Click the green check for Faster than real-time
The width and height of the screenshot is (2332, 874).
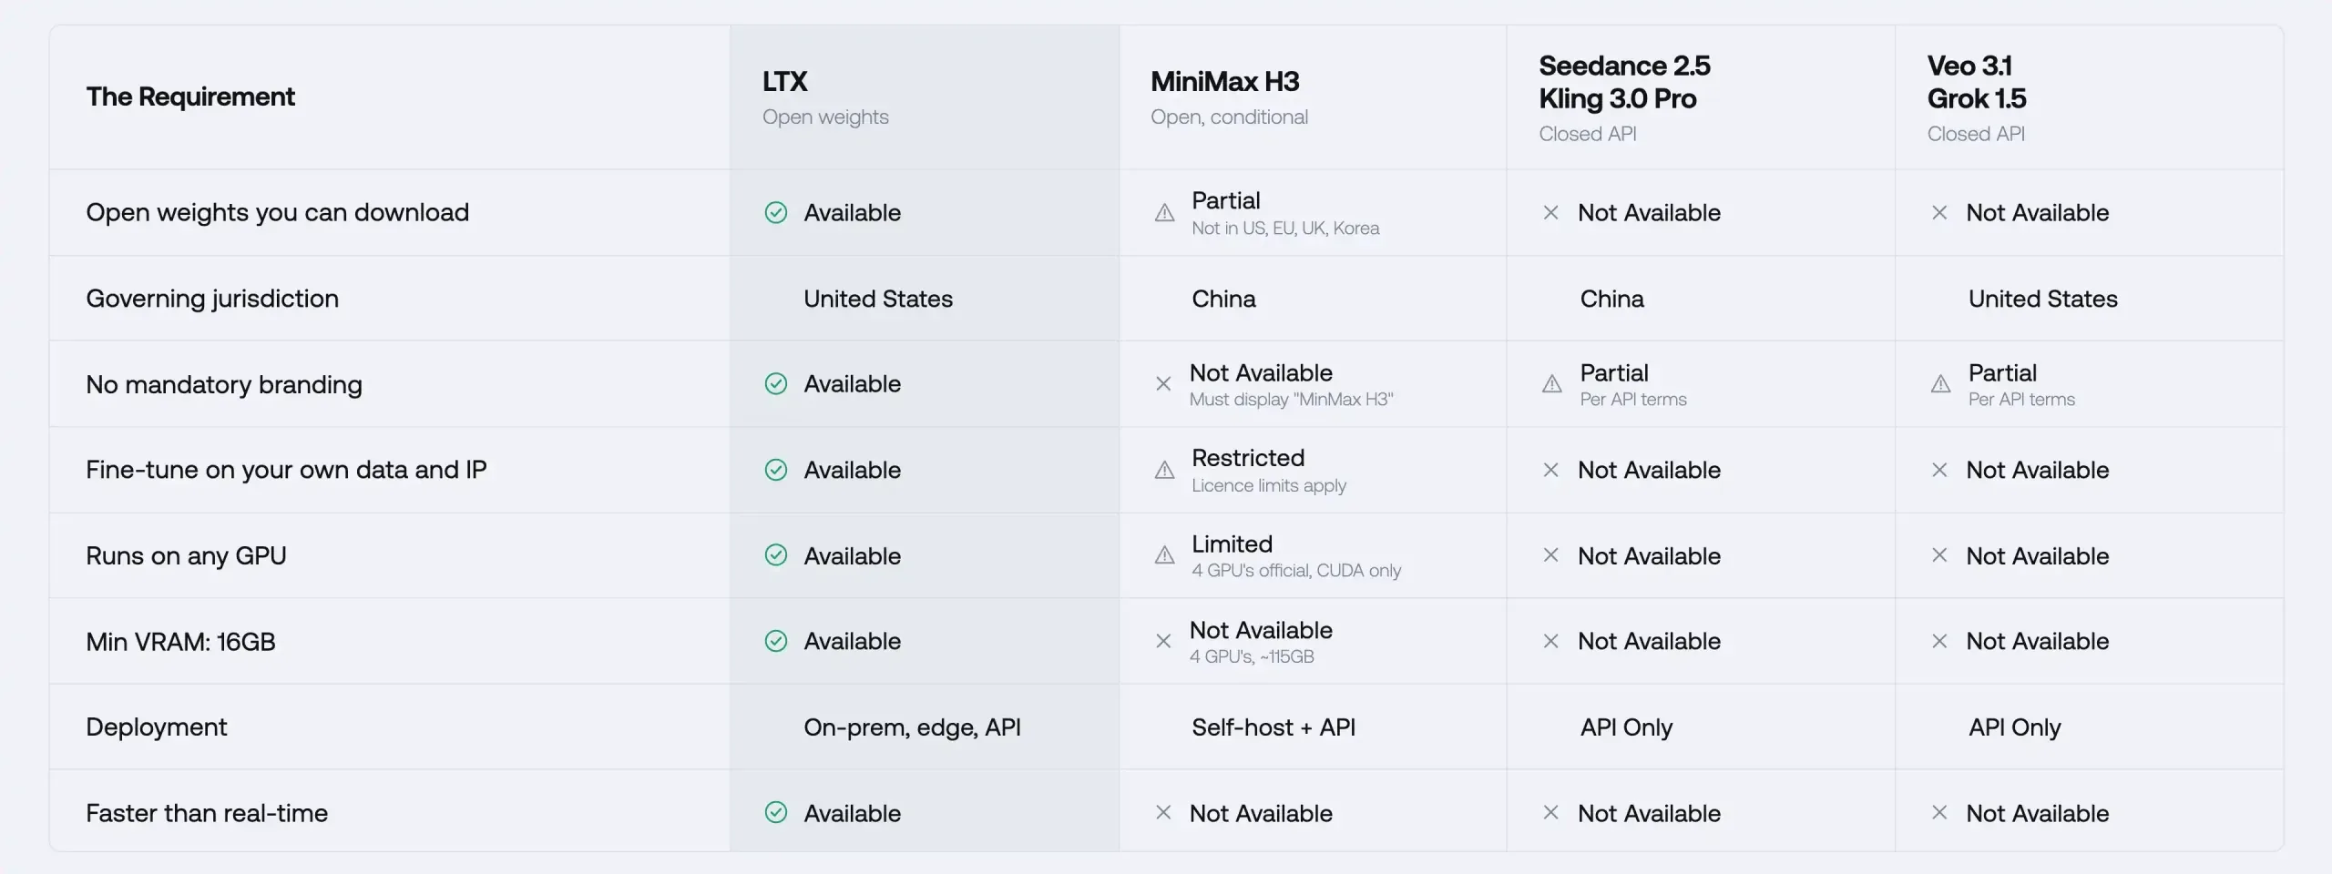coord(776,813)
